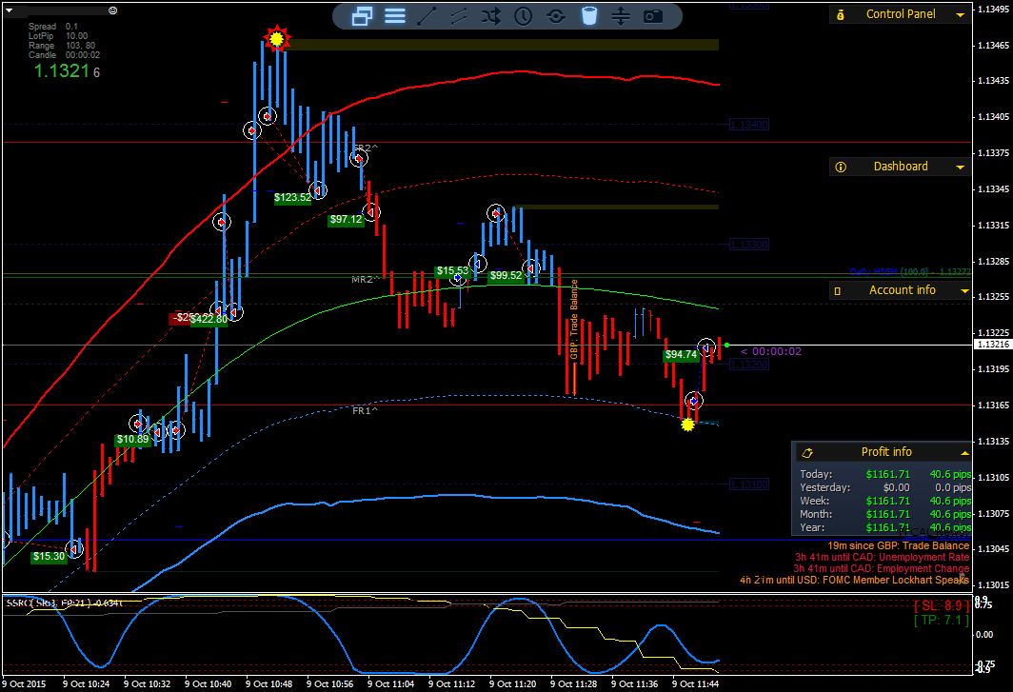Click the Yesterday profit value $0.00

pos(896,487)
